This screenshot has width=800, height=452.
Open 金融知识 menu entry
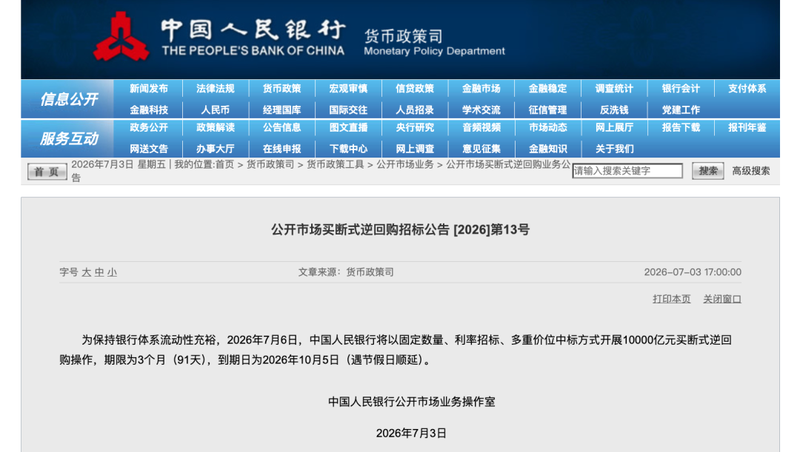(547, 149)
